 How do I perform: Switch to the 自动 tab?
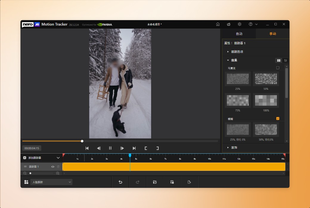point(239,34)
